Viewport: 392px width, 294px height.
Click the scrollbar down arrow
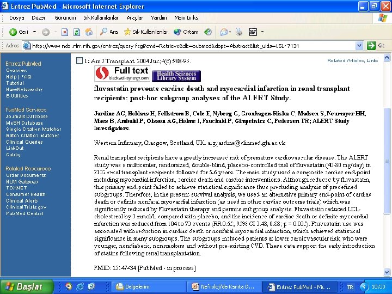(x=387, y=272)
